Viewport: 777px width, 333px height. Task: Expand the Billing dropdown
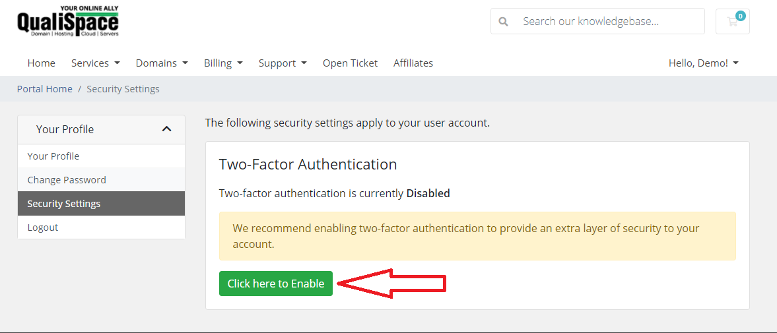[x=223, y=63]
